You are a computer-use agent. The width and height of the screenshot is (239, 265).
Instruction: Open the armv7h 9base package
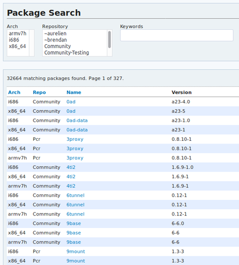pyautogui.click(x=74, y=242)
